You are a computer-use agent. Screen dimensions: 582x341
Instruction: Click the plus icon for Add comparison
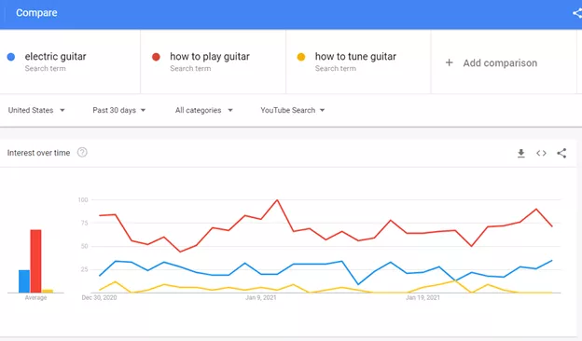coord(450,62)
